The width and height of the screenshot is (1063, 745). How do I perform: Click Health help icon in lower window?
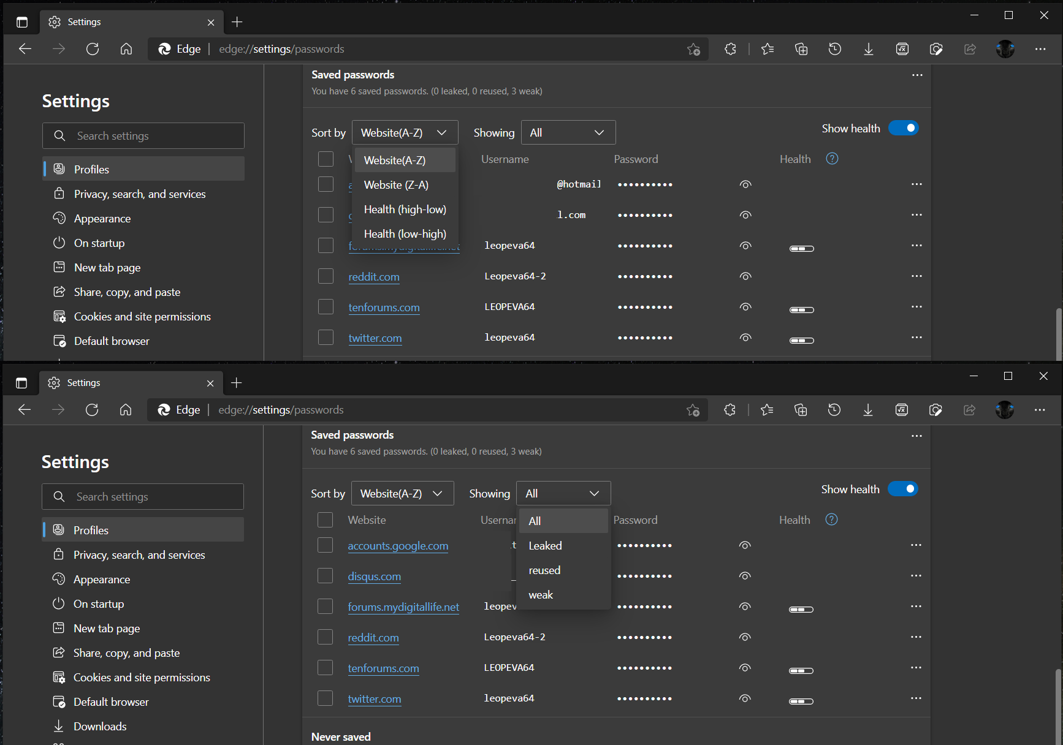coord(831,520)
